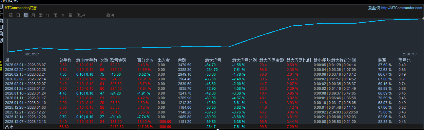Image resolution: width=424 pixels, height=130 pixels.
Task: Click the total percentage 247.05 %
Action: 145,127
